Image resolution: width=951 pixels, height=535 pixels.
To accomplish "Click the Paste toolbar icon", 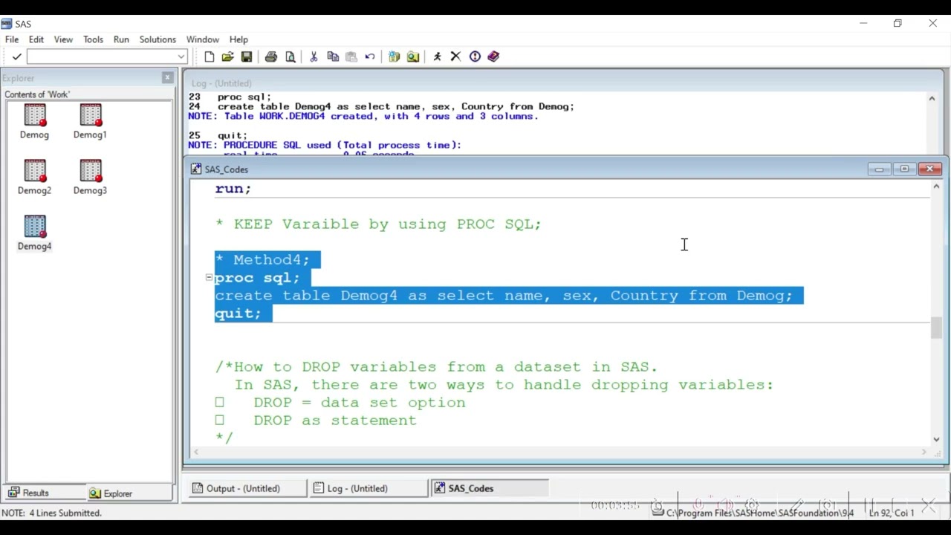I will click(x=351, y=56).
